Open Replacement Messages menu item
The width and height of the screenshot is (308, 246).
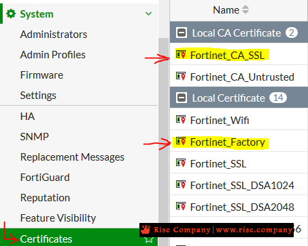click(72, 157)
